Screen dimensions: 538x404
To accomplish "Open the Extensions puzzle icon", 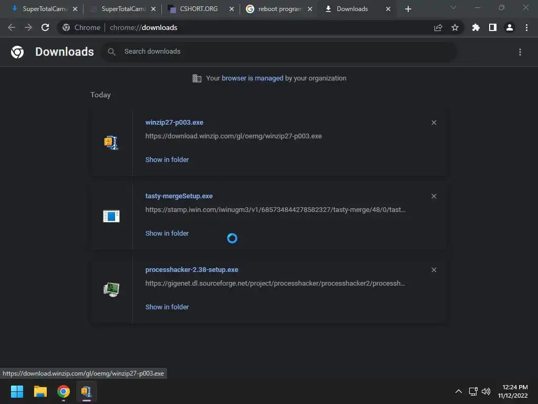I will 476,27.
